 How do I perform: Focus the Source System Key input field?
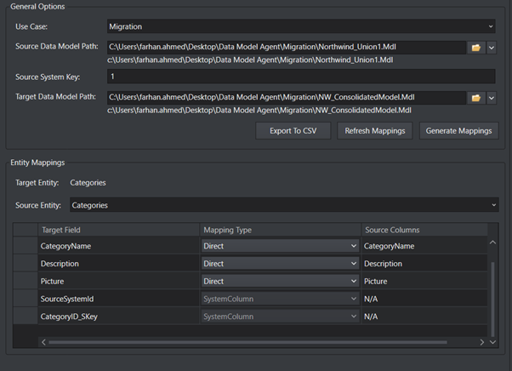(301, 77)
